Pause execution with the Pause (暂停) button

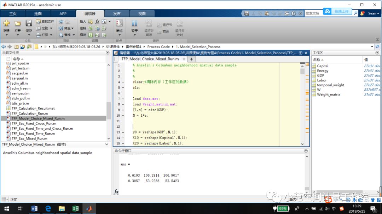[x=134, y=23]
